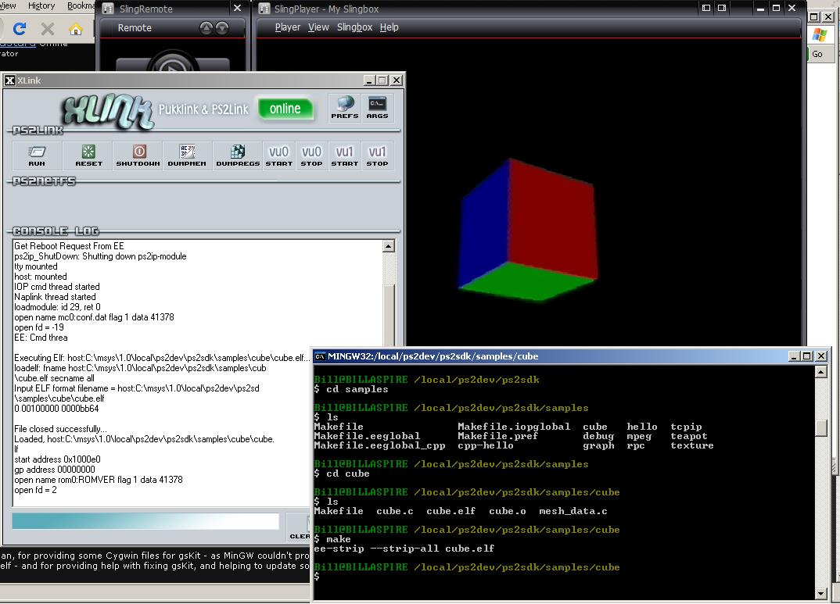
Task: Open XLink PREFS
Action: 344,108
